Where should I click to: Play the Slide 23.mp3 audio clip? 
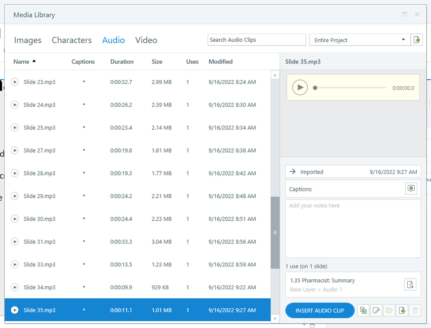pos(15,82)
